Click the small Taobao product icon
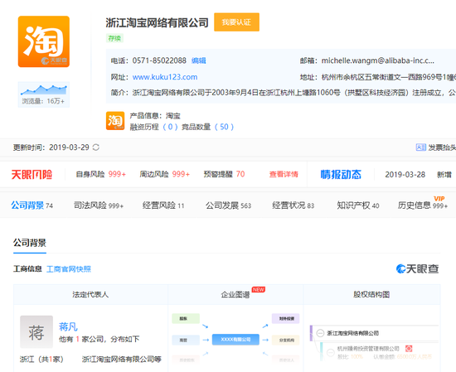Screen dimensions: 456x372 (115, 121)
